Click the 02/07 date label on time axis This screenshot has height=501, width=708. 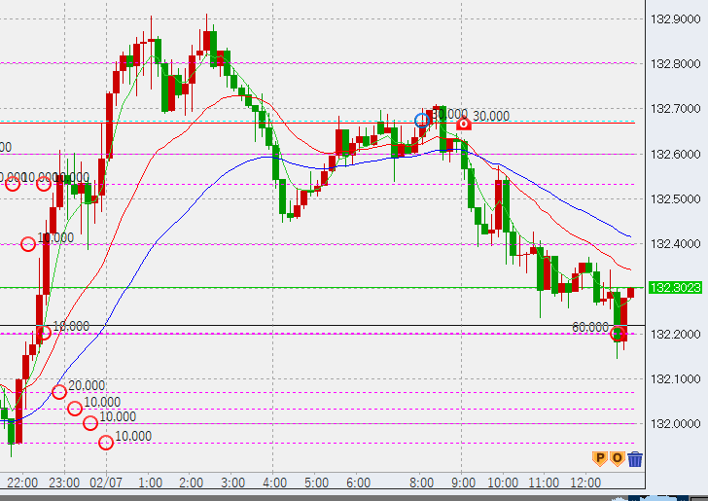(104, 483)
